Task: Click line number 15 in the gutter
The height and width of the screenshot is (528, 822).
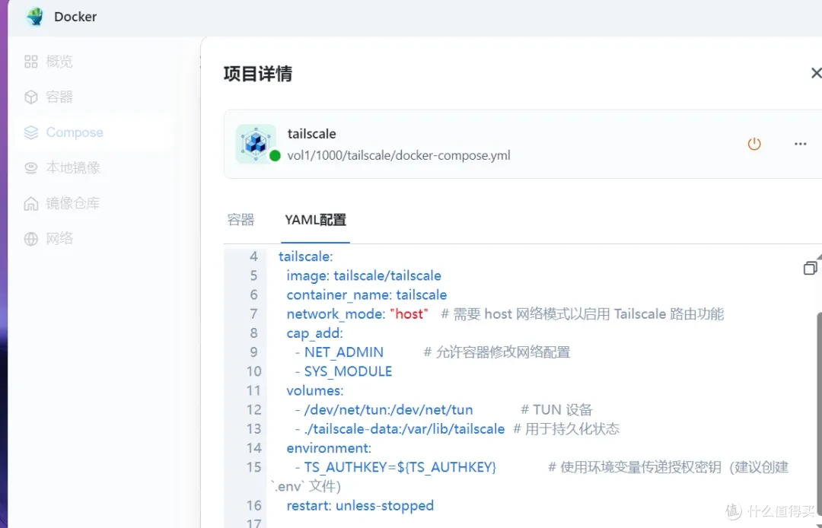Action: [253, 467]
